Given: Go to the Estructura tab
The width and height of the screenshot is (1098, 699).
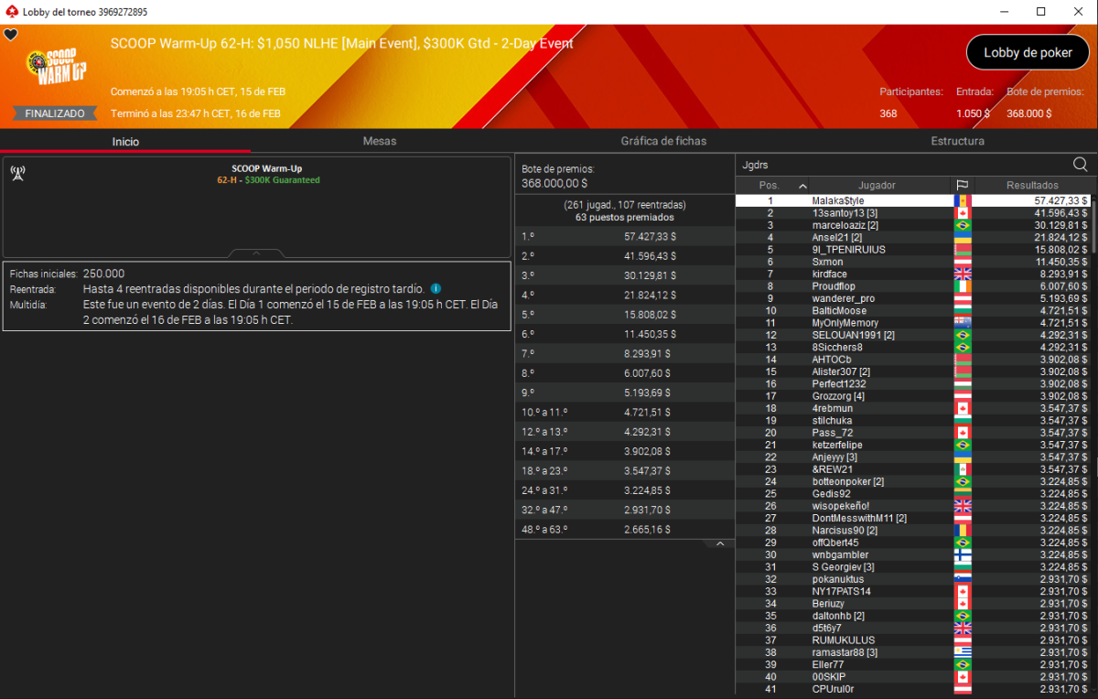Looking at the screenshot, I should [x=957, y=142].
